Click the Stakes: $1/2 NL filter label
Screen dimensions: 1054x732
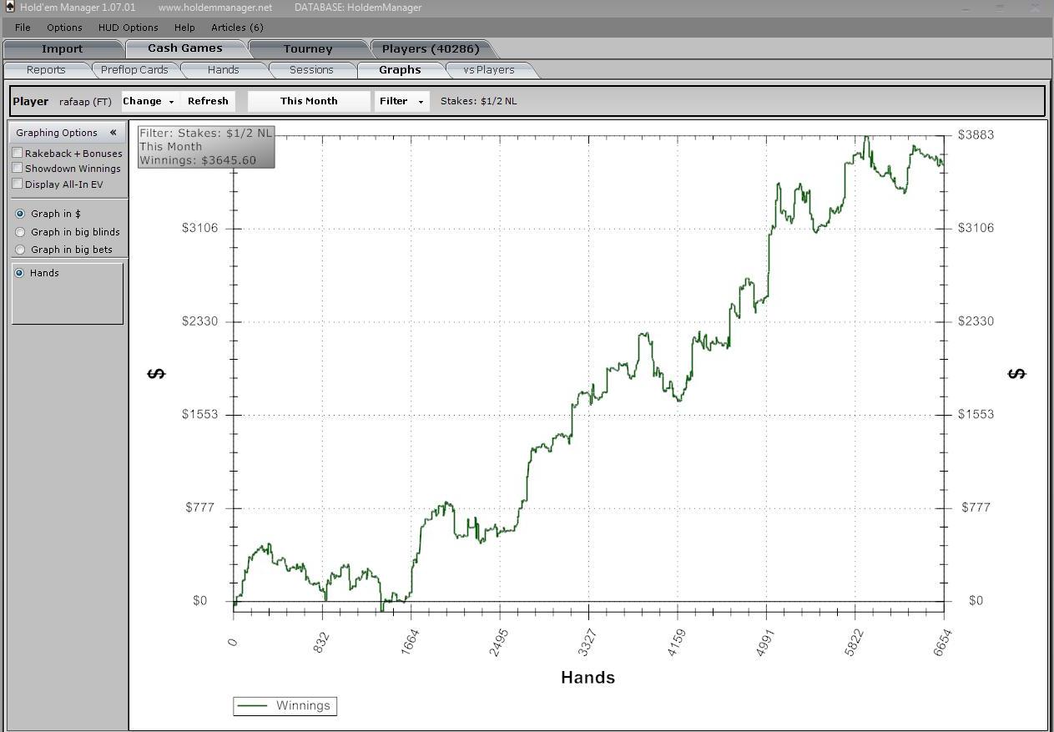pyautogui.click(x=478, y=101)
